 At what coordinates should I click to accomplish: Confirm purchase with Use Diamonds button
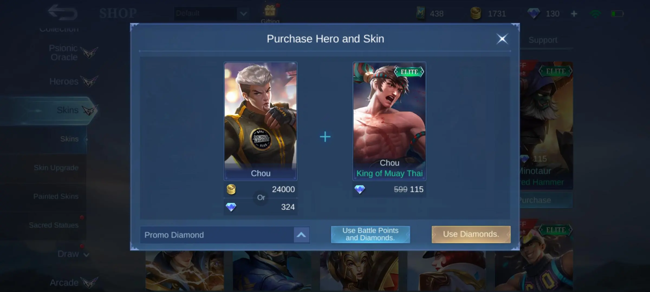[x=471, y=234]
